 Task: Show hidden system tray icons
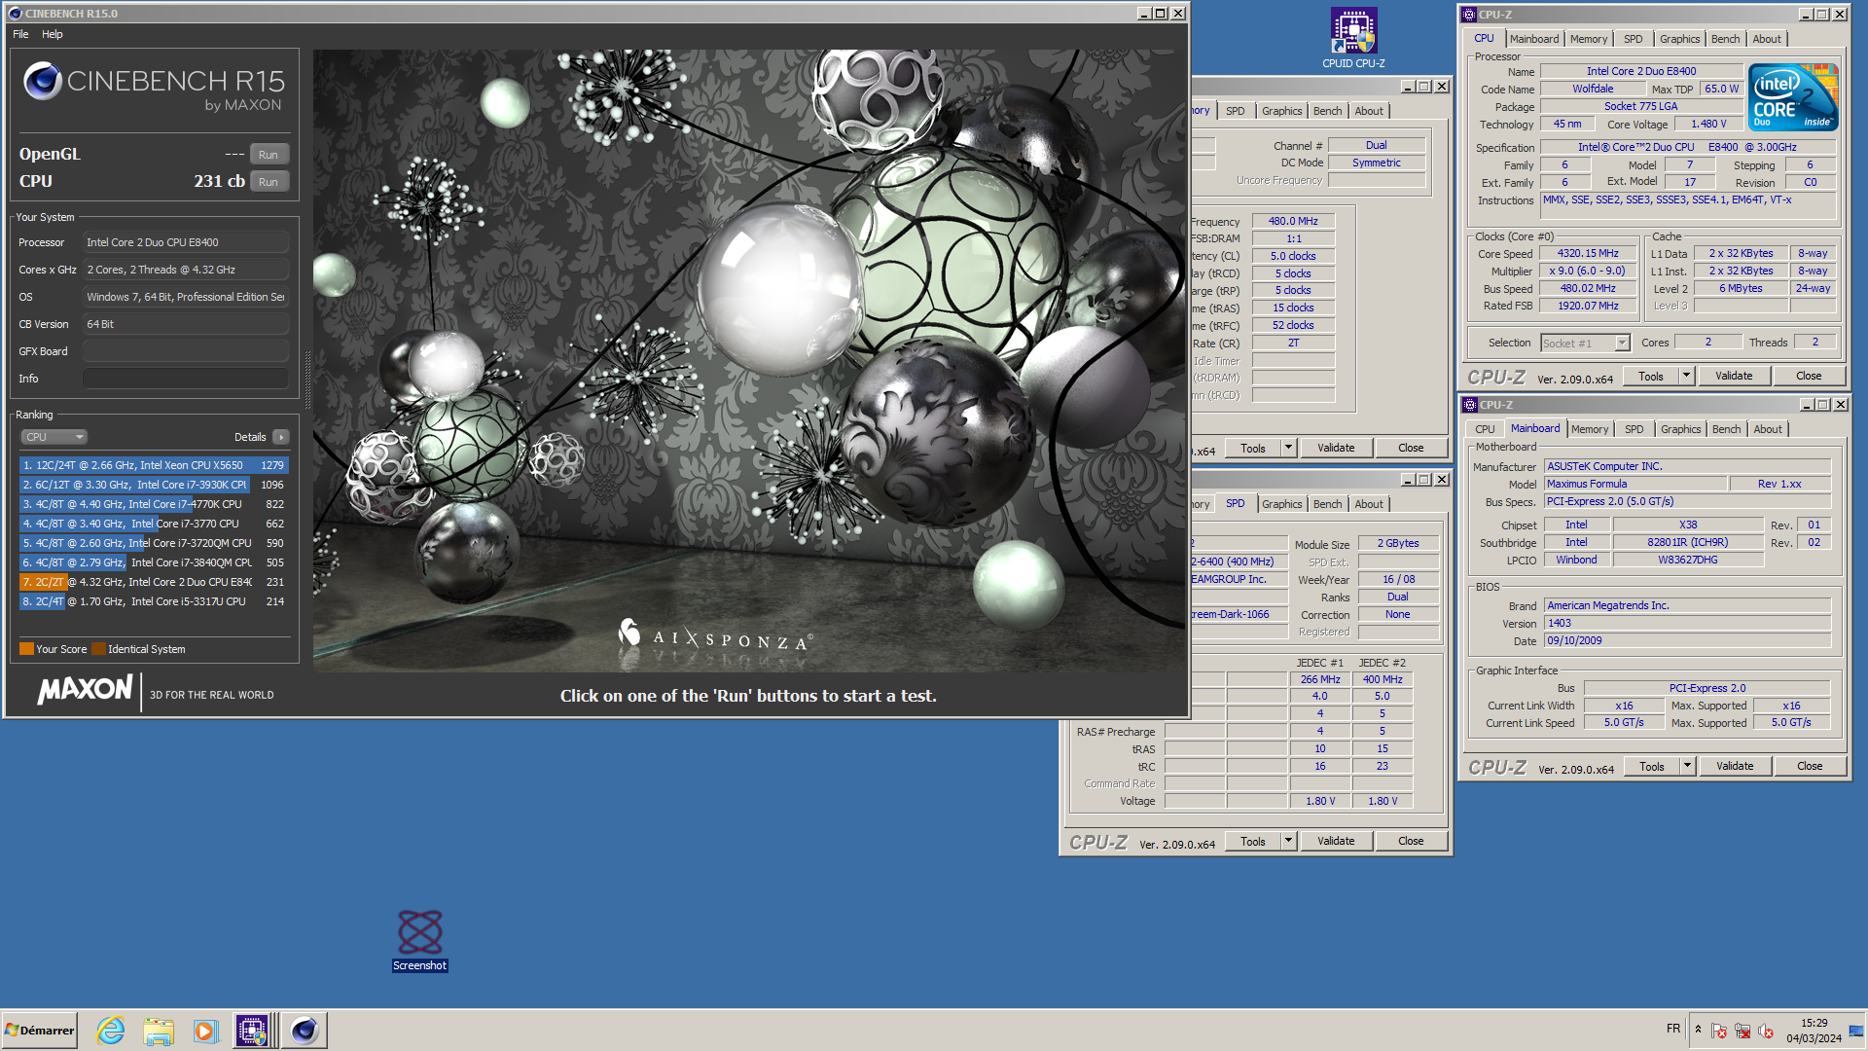pyautogui.click(x=1698, y=1030)
